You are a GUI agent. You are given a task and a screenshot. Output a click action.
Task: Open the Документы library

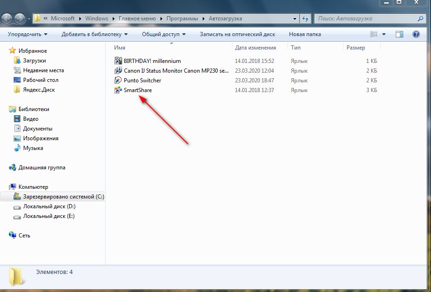(x=38, y=129)
